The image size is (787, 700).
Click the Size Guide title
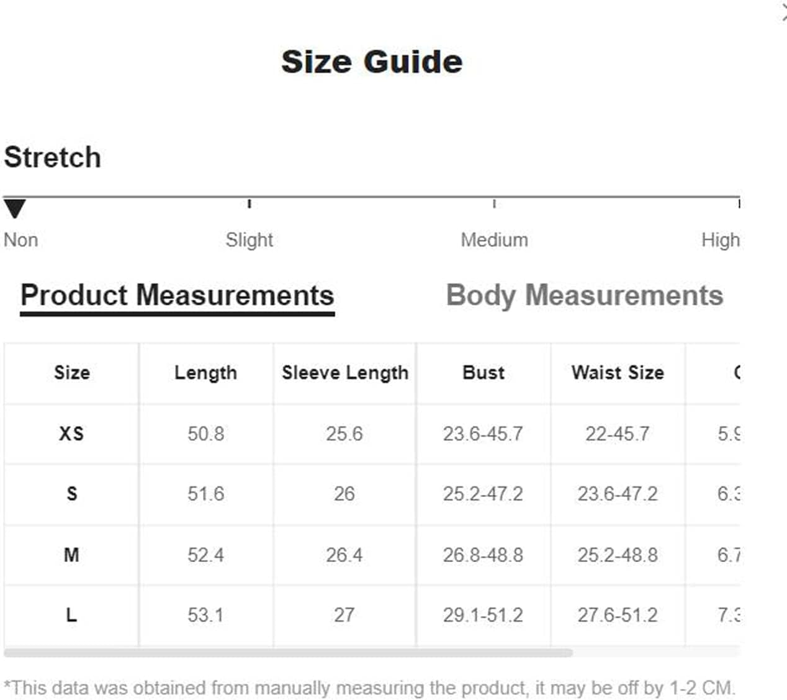coord(372,61)
